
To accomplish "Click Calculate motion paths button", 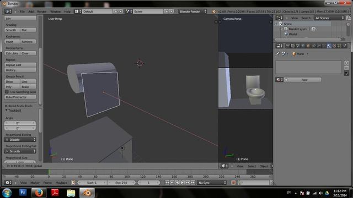I will coord(12,53).
